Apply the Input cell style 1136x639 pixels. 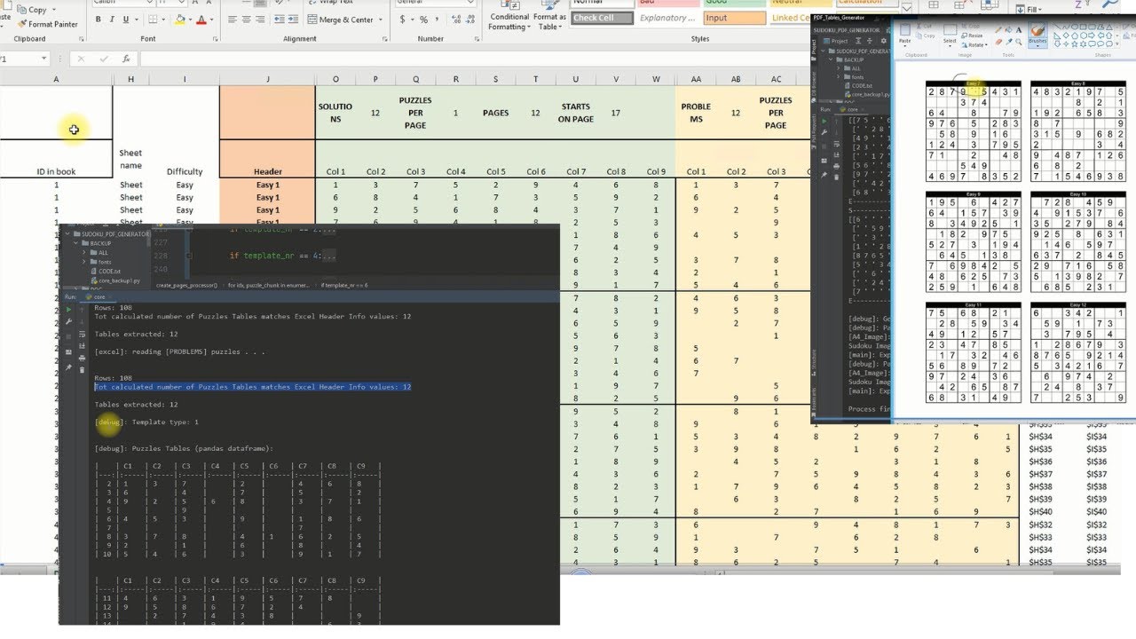pyautogui.click(x=734, y=18)
